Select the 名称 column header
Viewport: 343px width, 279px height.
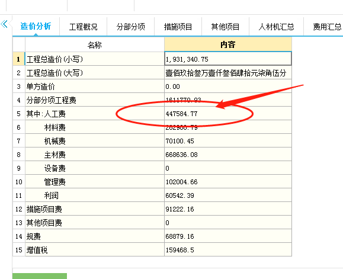95,44
